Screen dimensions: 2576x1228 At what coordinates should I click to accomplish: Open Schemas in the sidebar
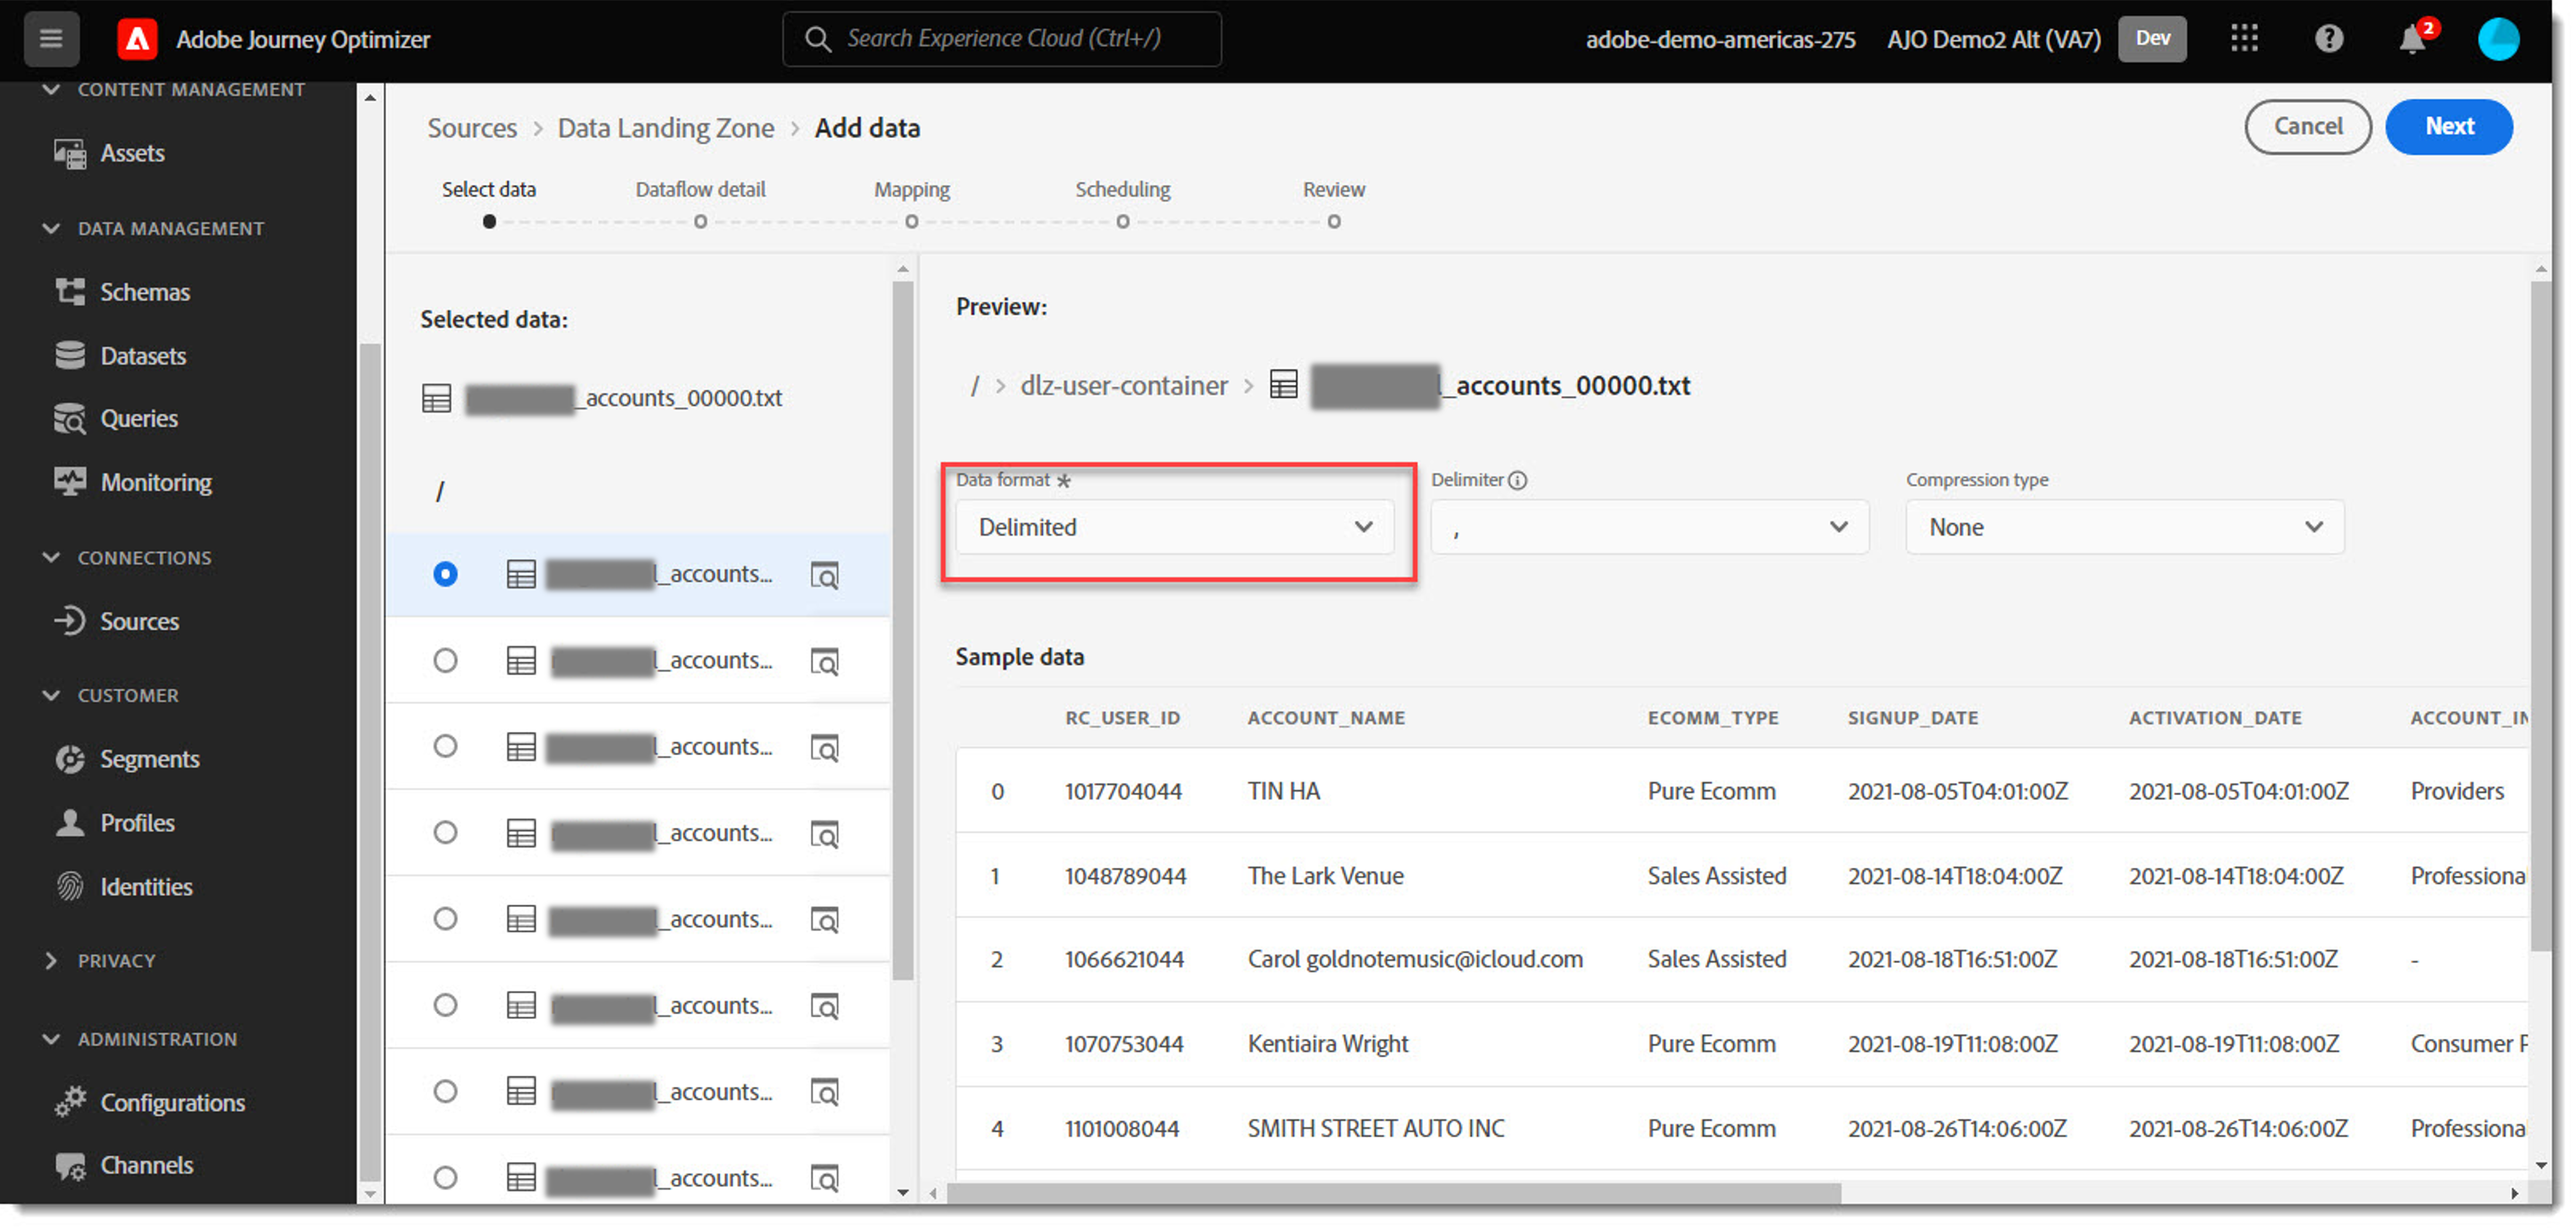[x=144, y=293]
